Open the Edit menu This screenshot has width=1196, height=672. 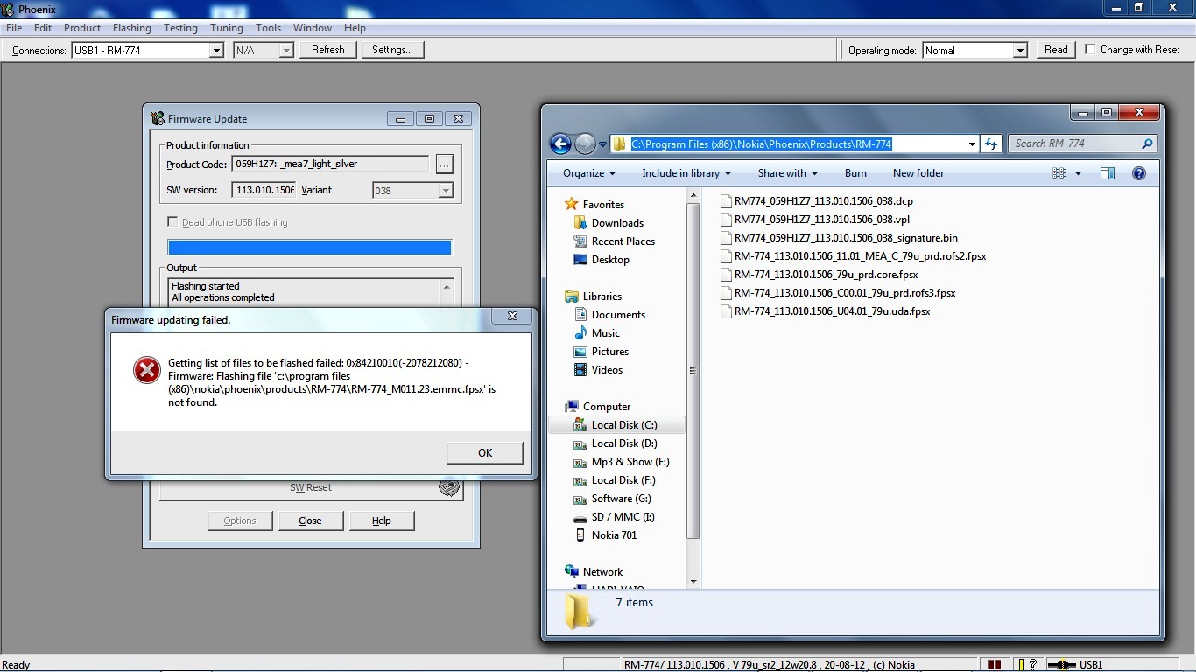pos(43,28)
